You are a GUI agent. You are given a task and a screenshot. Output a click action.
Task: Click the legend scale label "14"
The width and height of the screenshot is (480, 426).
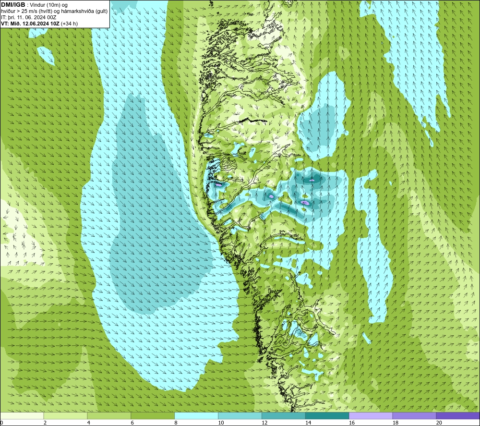point(308,423)
